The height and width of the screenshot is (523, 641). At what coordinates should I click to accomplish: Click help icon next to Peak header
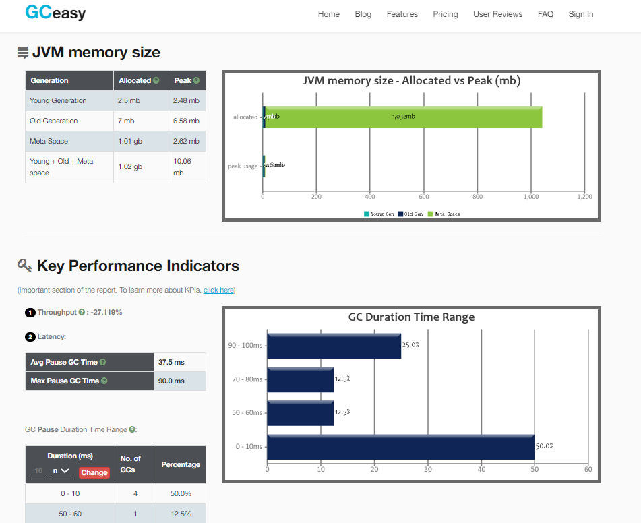[x=196, y=81]
